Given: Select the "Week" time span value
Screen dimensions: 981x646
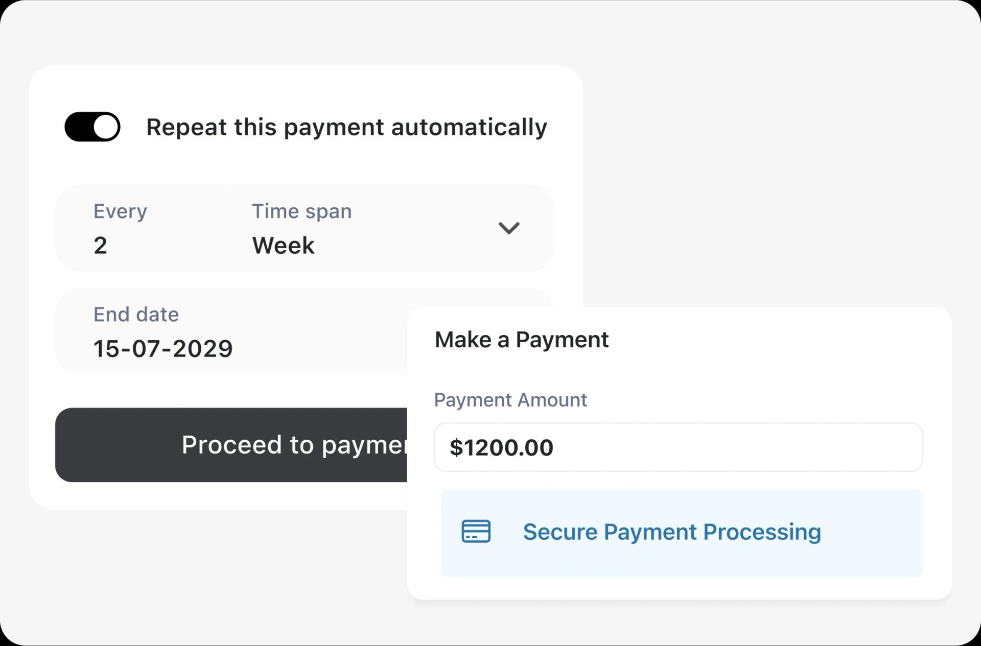Looking at the screenshot, I should click(x=283, y=246).
